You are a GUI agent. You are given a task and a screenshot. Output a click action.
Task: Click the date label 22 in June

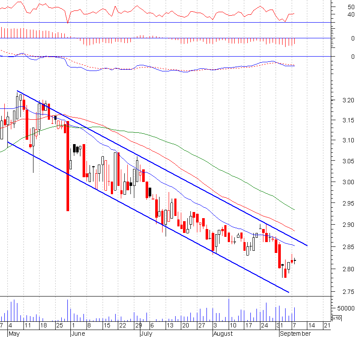point(123,325)
